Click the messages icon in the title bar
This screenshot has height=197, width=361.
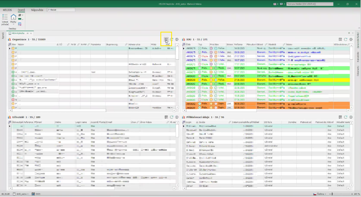point(281,4)
